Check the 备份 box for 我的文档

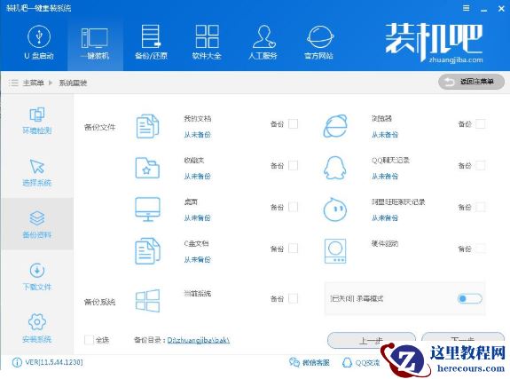pyautogui.click(x=293, y=124)
